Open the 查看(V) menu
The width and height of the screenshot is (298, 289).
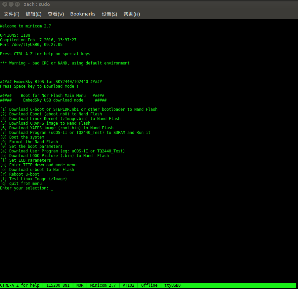56,14
